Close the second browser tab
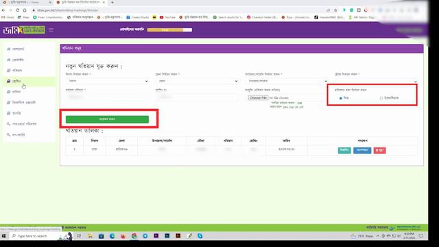Viewport: 439px width, 247px height. coord(104,2)
